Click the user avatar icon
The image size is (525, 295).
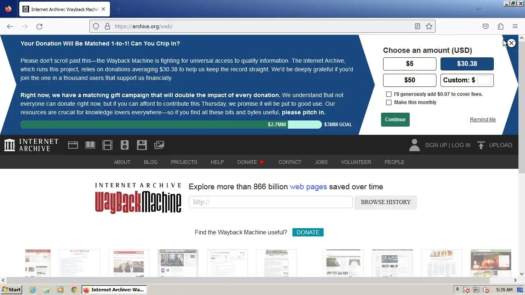coord(414,145)
